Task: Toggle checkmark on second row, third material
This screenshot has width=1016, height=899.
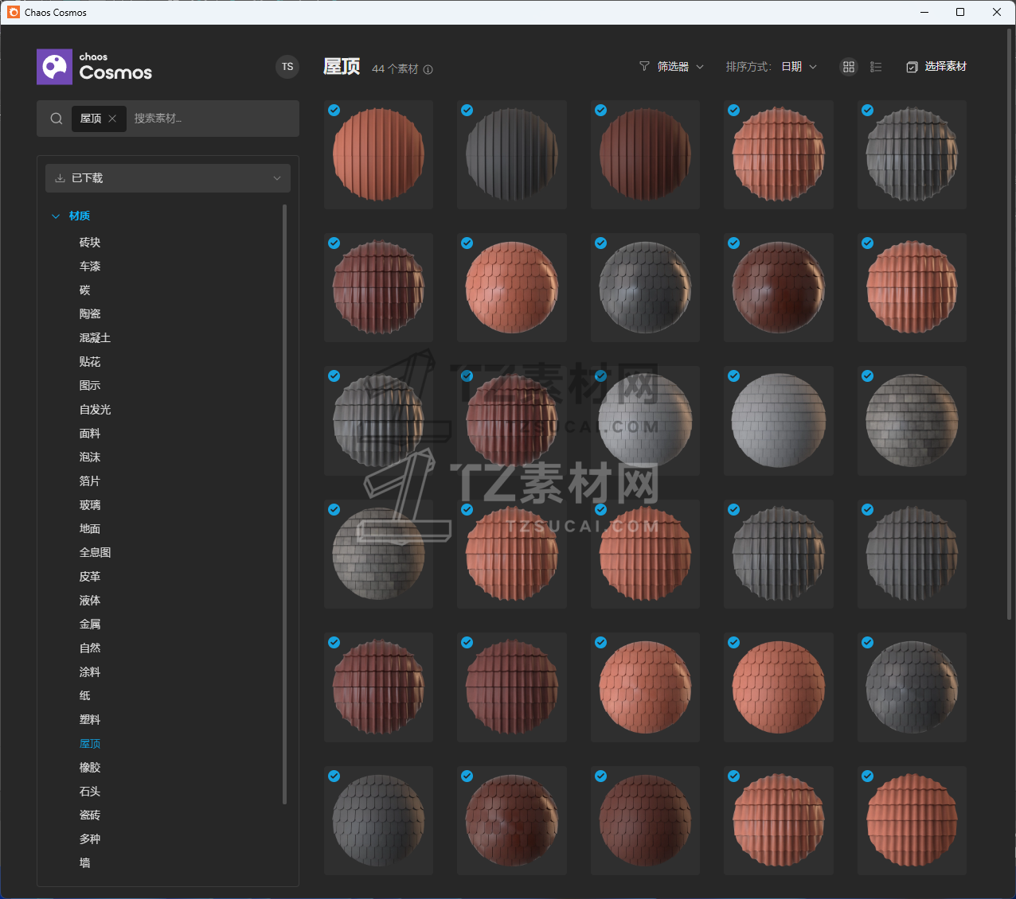Action: (x=601, y=243)
